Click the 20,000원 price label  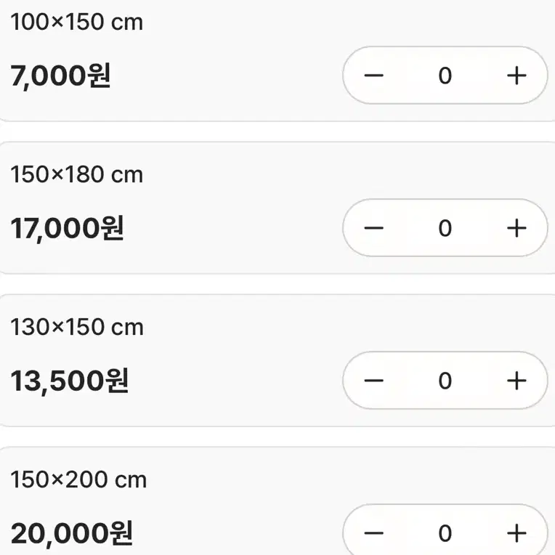click(72, 533)
